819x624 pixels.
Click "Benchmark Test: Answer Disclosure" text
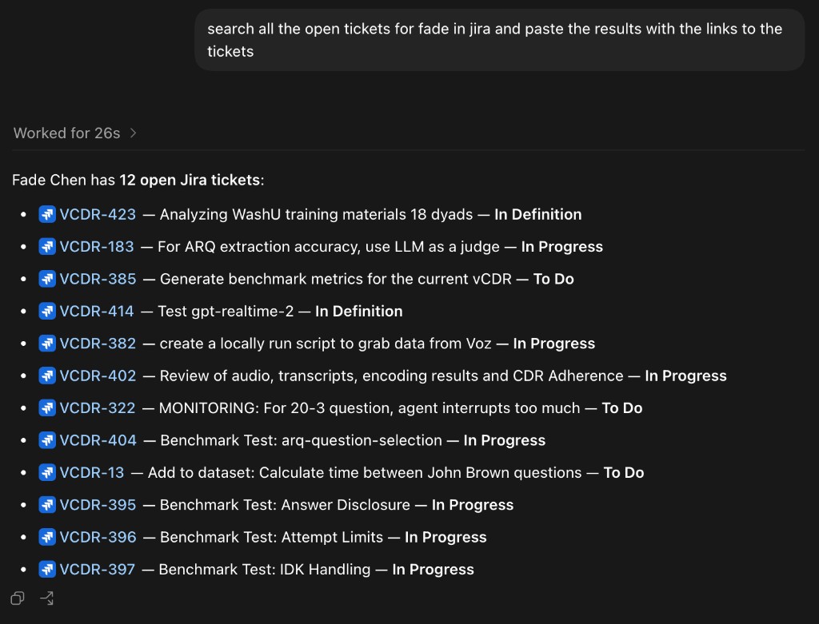point(285,505)
